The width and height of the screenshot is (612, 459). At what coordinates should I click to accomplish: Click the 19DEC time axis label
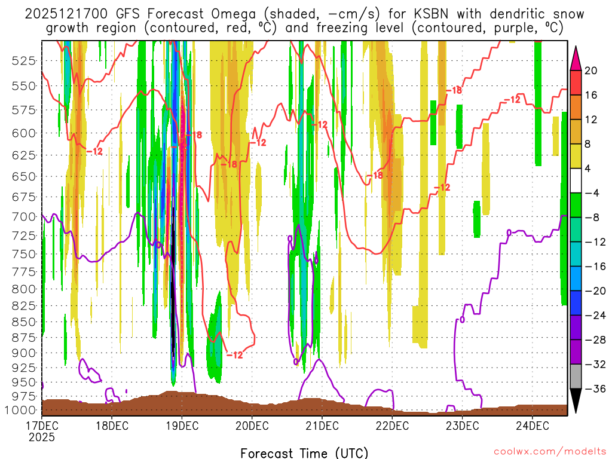182,426
